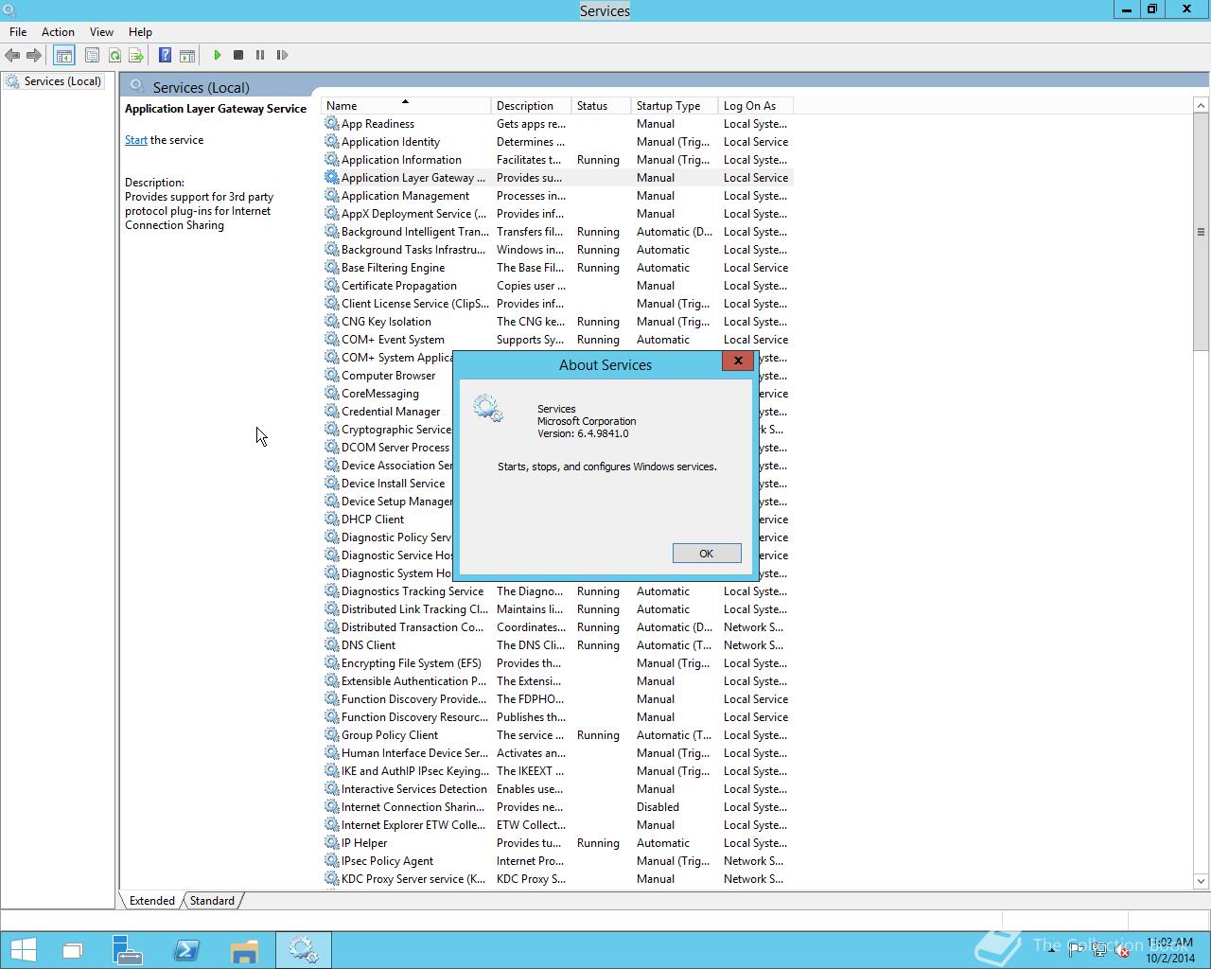The width and height of the screenshot is (1211, 969).
Task: Select the Application Management service row
Action: (556, 196)
